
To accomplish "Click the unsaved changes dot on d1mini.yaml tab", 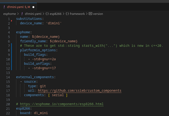I will (33, 7).
